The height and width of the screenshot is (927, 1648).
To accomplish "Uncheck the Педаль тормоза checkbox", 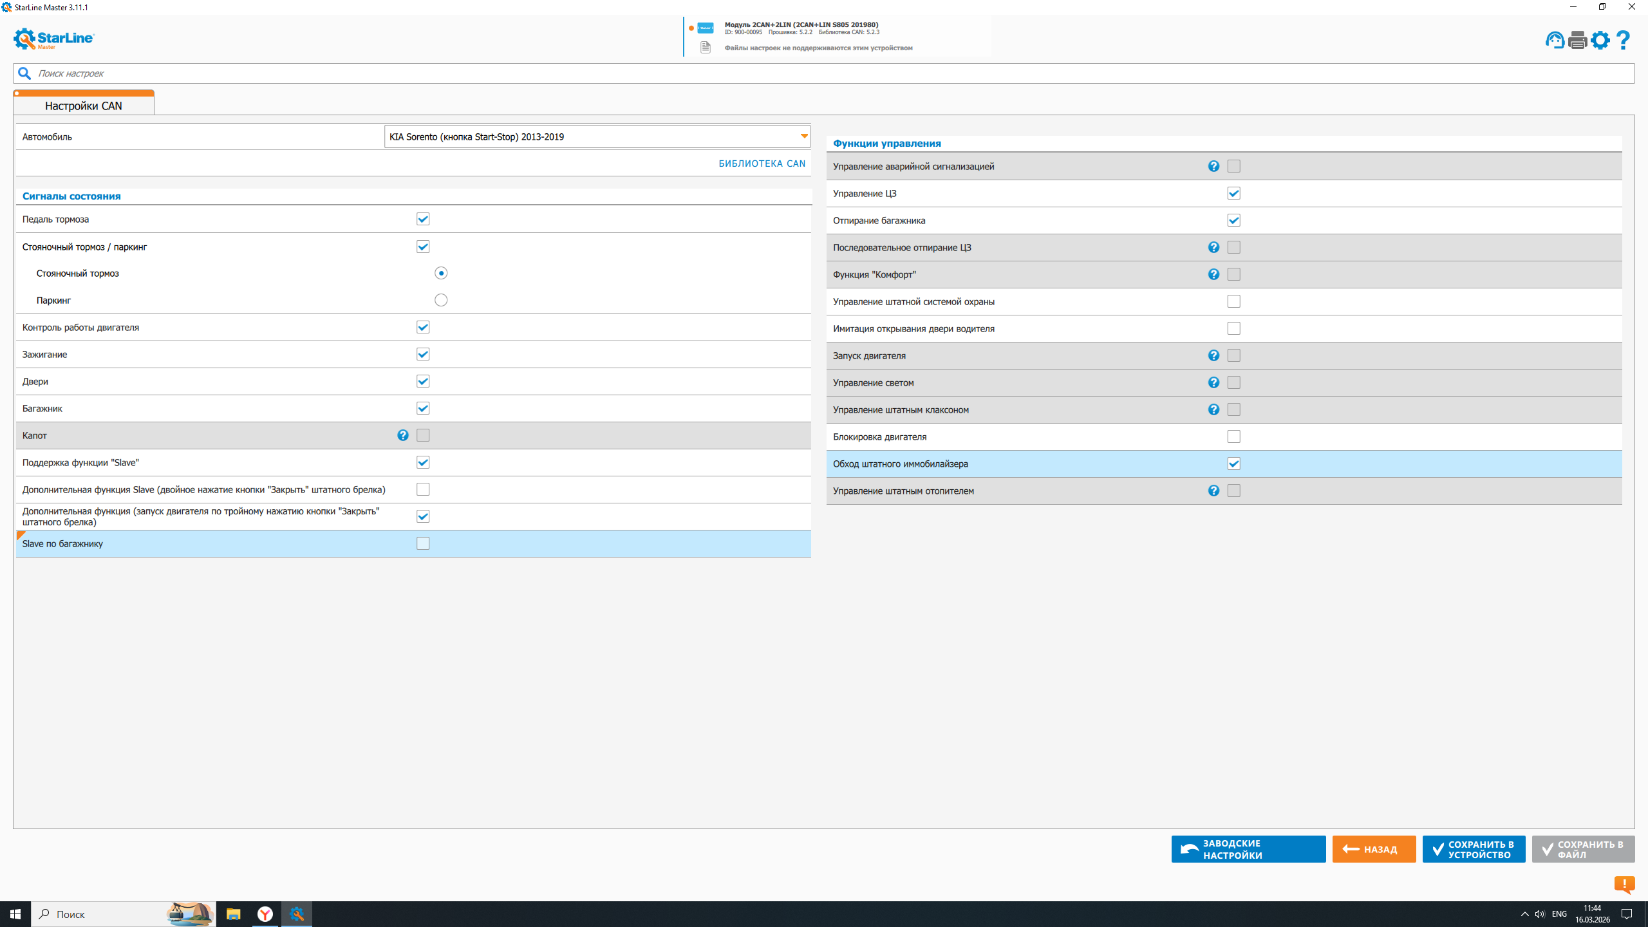I will click(423, 220).
